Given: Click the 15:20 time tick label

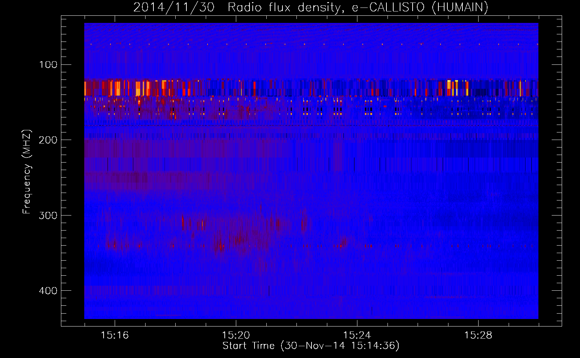Looking at the screenshot, I should 236,335.
